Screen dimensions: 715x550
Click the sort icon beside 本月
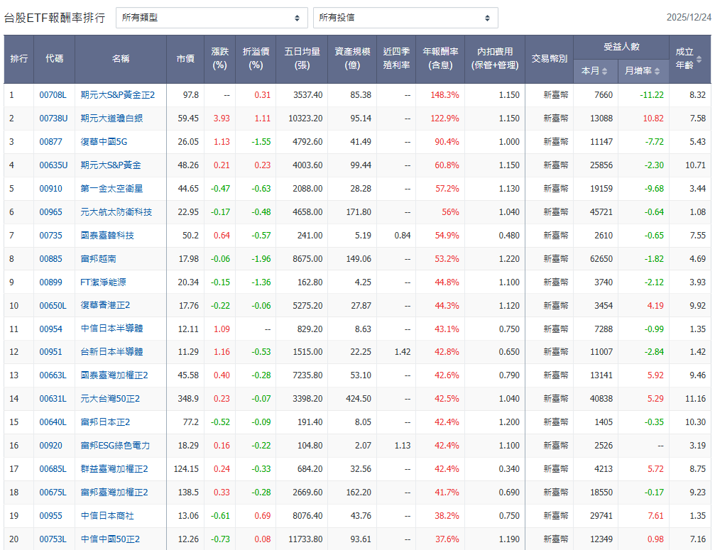(x=606, y=72)
